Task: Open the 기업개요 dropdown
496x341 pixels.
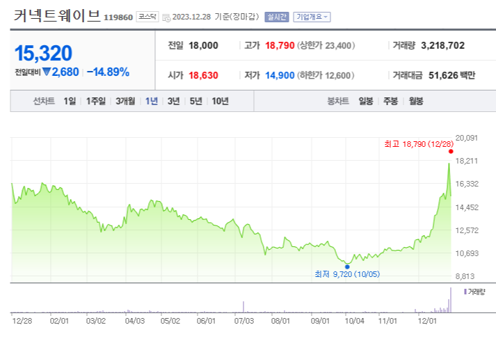Action: pyautogui.click(x=312, y=17)
